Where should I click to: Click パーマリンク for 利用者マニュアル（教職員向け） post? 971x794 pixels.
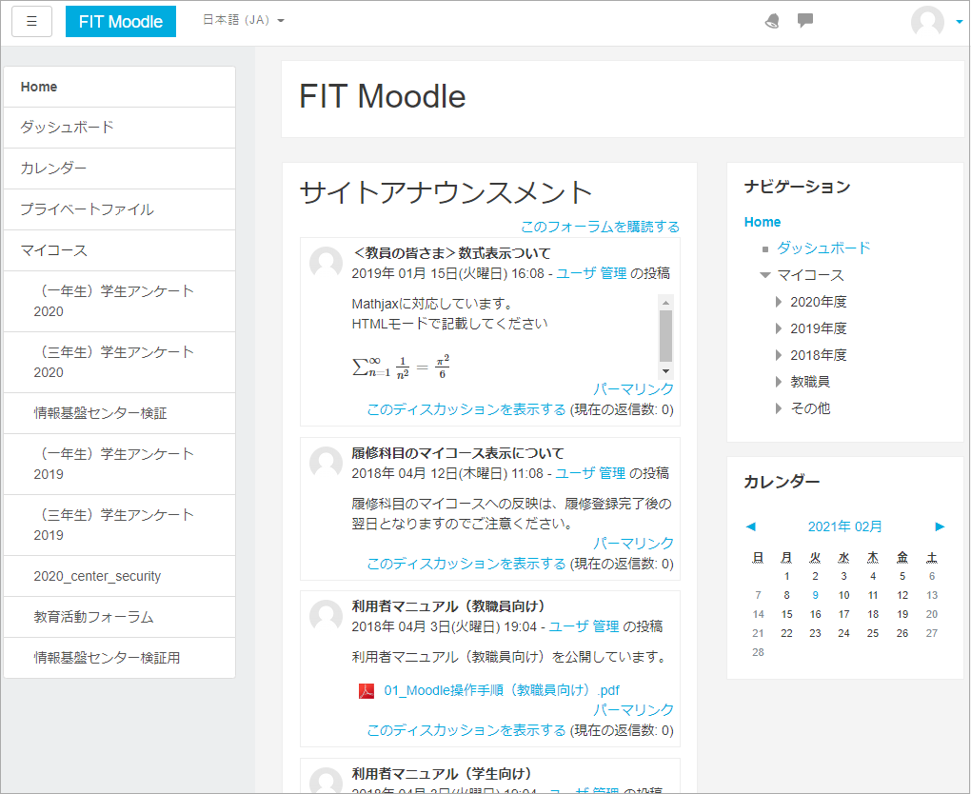point(633,710)
